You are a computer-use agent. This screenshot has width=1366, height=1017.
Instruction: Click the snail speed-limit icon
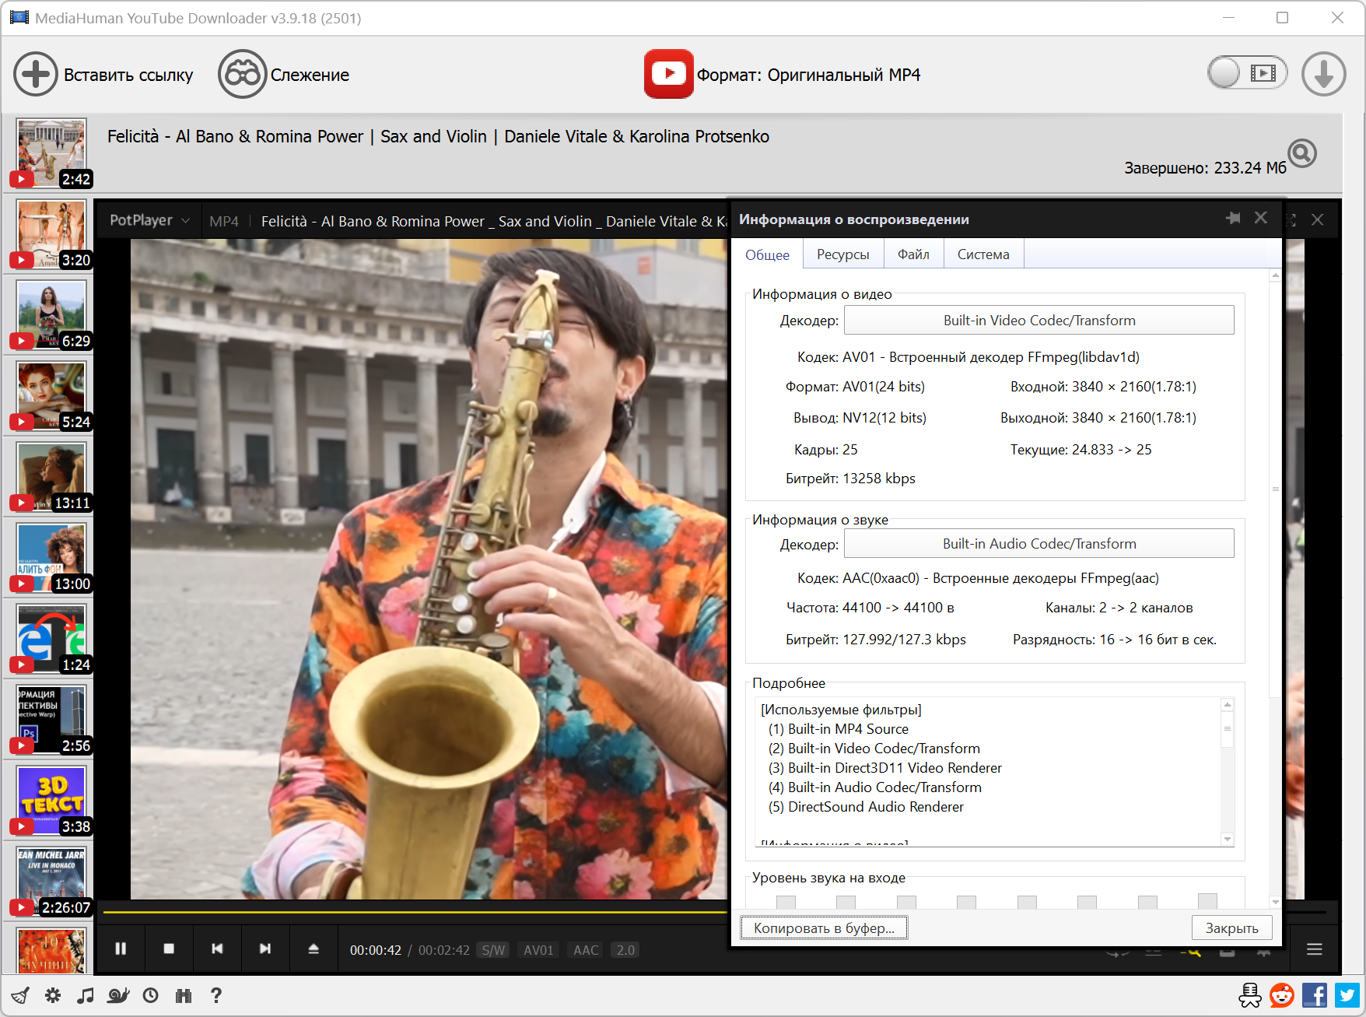tap(118, 995)
